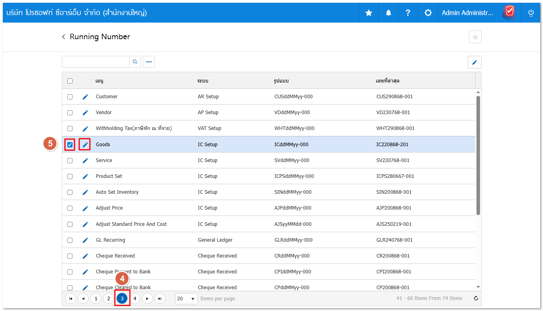Viewport: 543px width, 311px height.
Task: Switch to page 2 of the list
Action: point(109,298)
